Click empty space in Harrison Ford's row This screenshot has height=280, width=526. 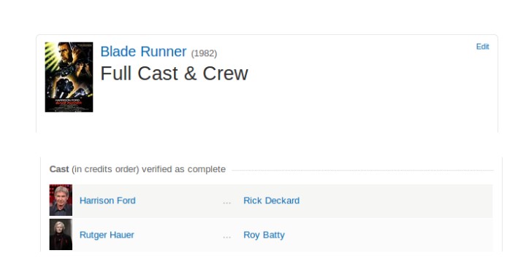(396, 201)
